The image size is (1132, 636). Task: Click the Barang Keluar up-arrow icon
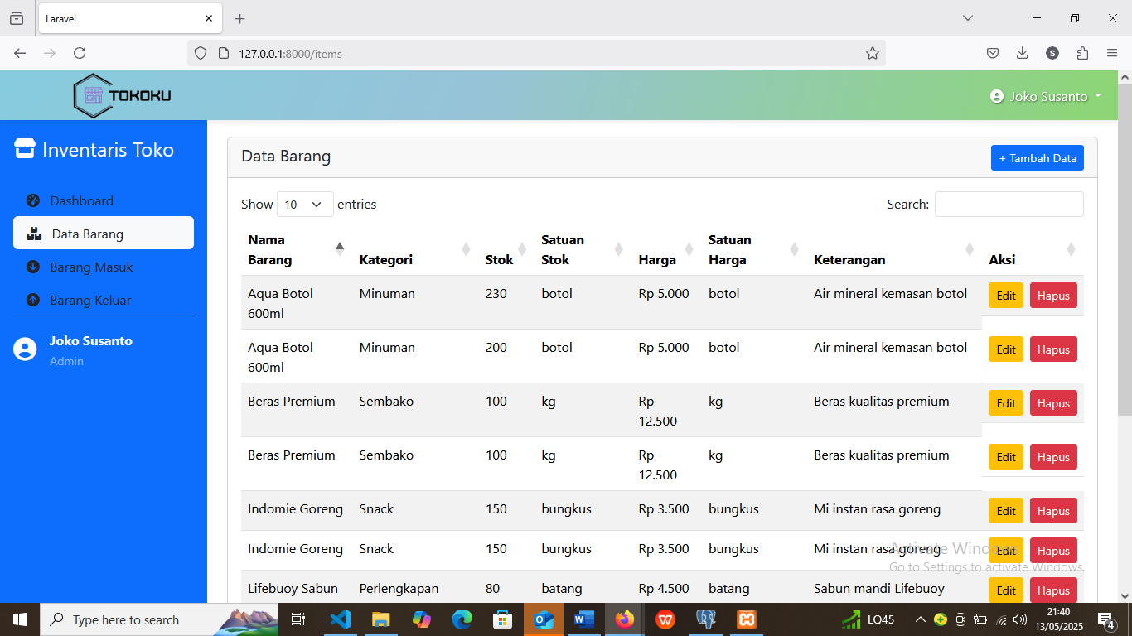click(x=32, y=300)
